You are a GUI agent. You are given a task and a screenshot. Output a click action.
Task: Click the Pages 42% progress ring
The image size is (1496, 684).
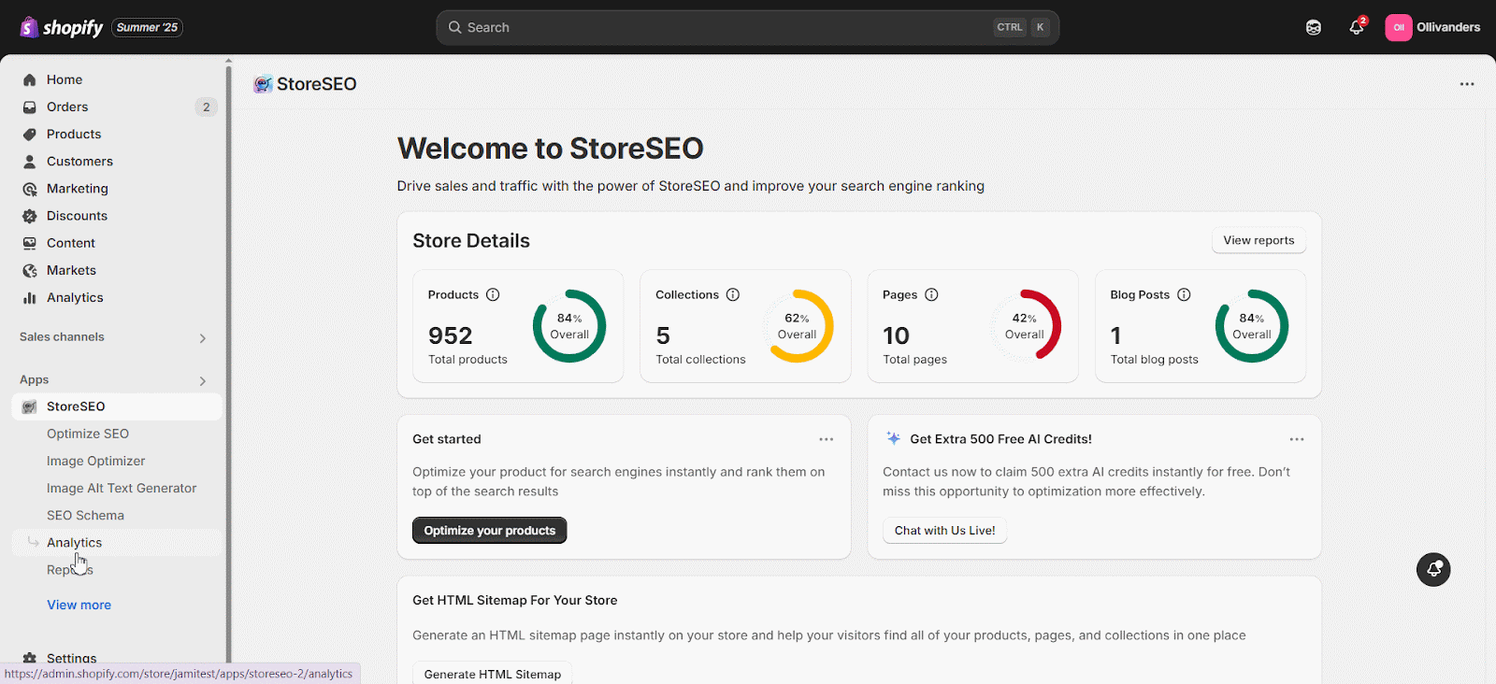pyautogui.click(x=1024, y=326)
